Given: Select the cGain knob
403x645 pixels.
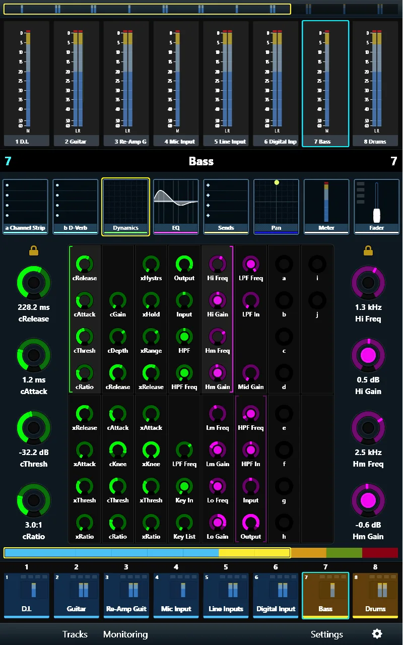Looking at the screenshot, I should click(118, 300).
